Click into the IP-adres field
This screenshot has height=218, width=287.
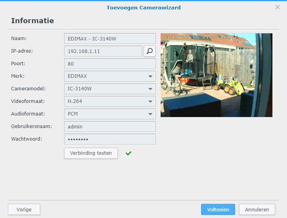click(103, 51)
